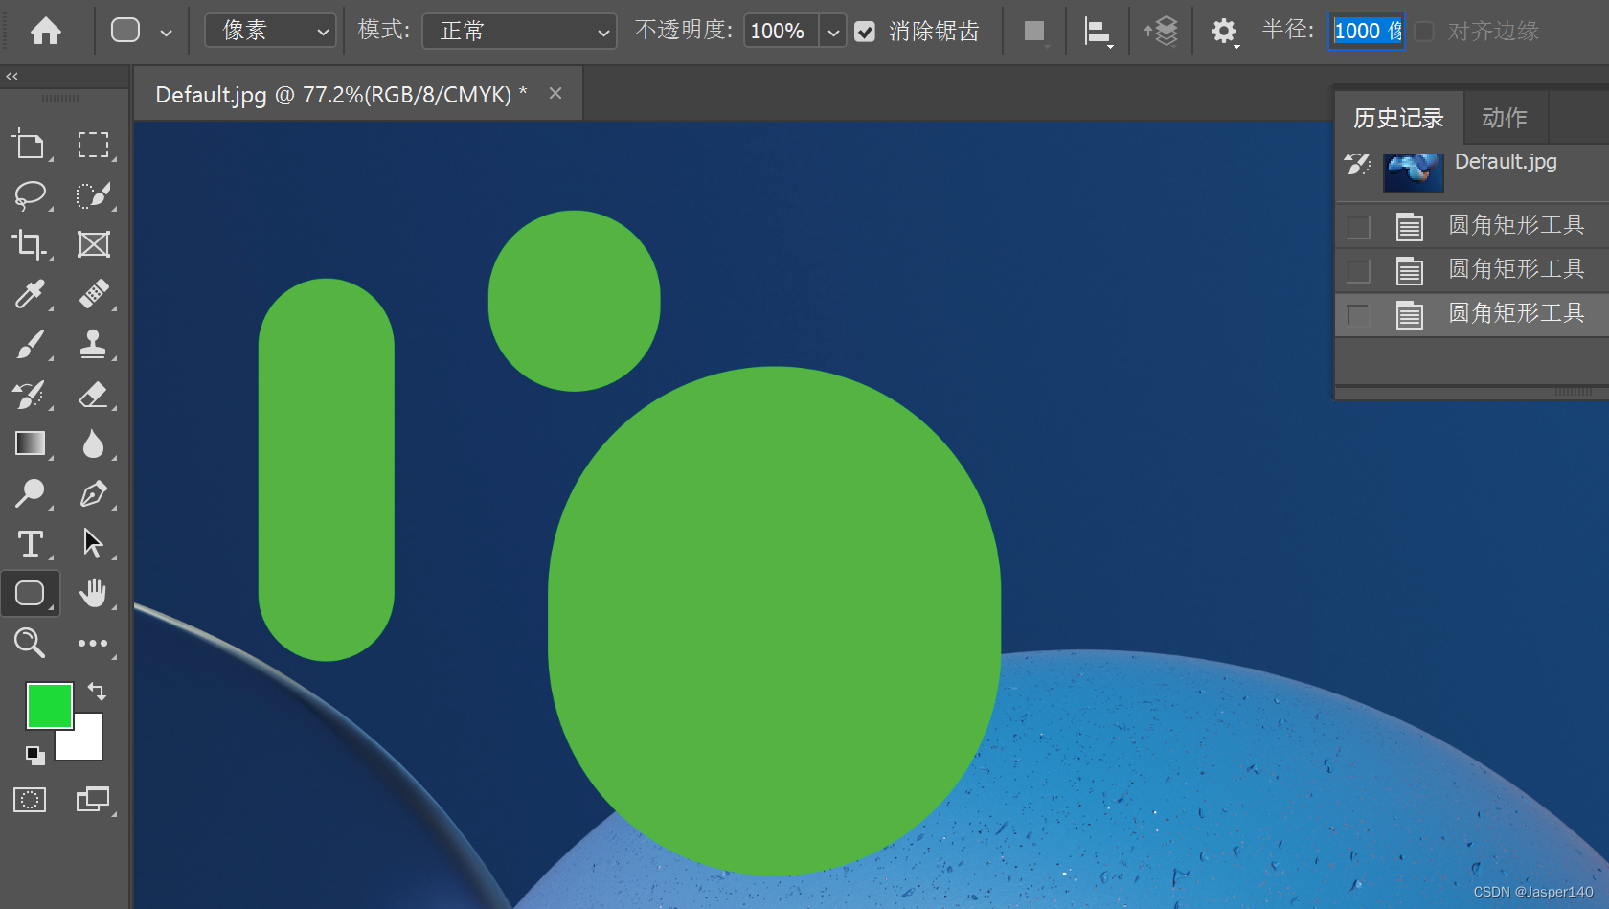
Task: Toggle history brush source on third 圆角矩形工具
Action: point(1358,315)
